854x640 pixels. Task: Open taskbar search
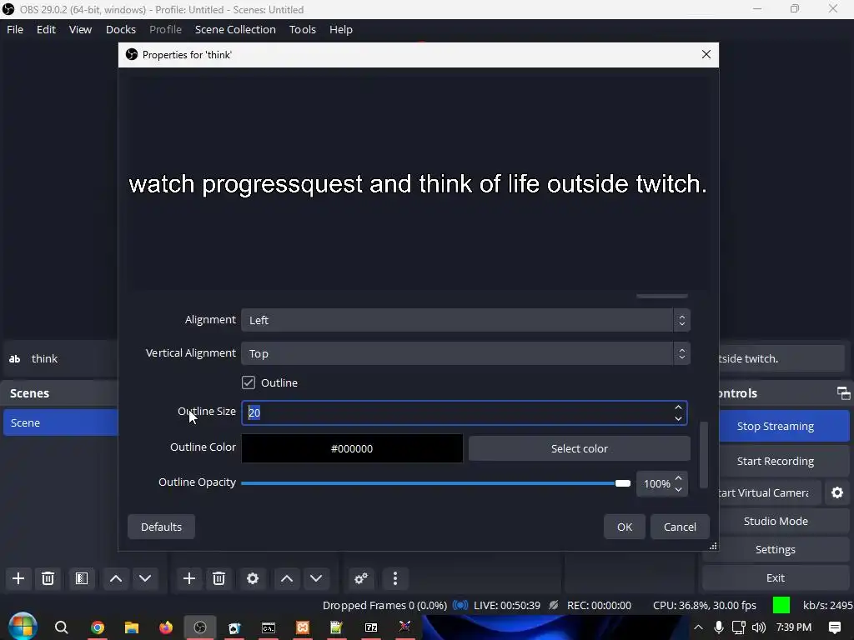[62, 627]
